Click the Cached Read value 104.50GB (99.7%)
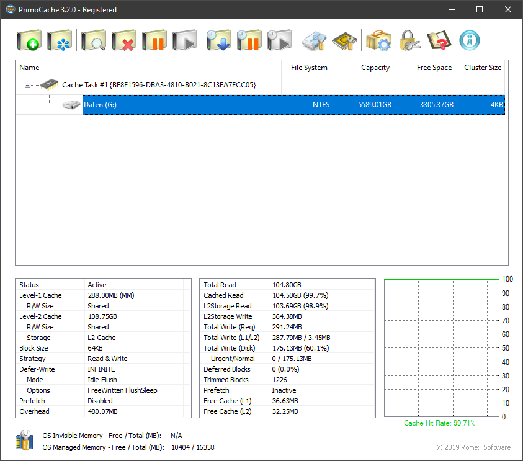Viewport: 523px width, 461px height. 300,295
